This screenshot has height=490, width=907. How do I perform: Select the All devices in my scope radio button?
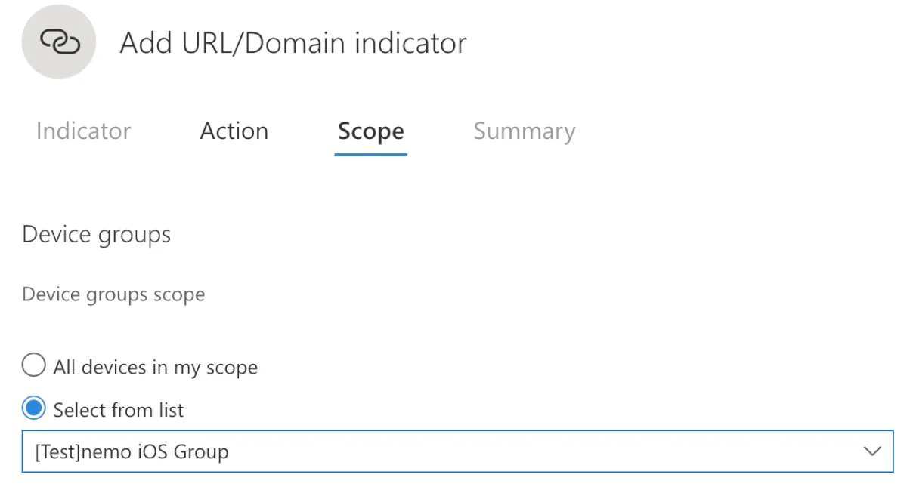[x=33, y=367]
